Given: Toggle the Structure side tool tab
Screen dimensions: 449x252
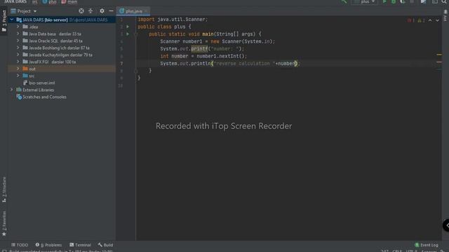Looking at the screenshot, I should (x=4, y=190).
